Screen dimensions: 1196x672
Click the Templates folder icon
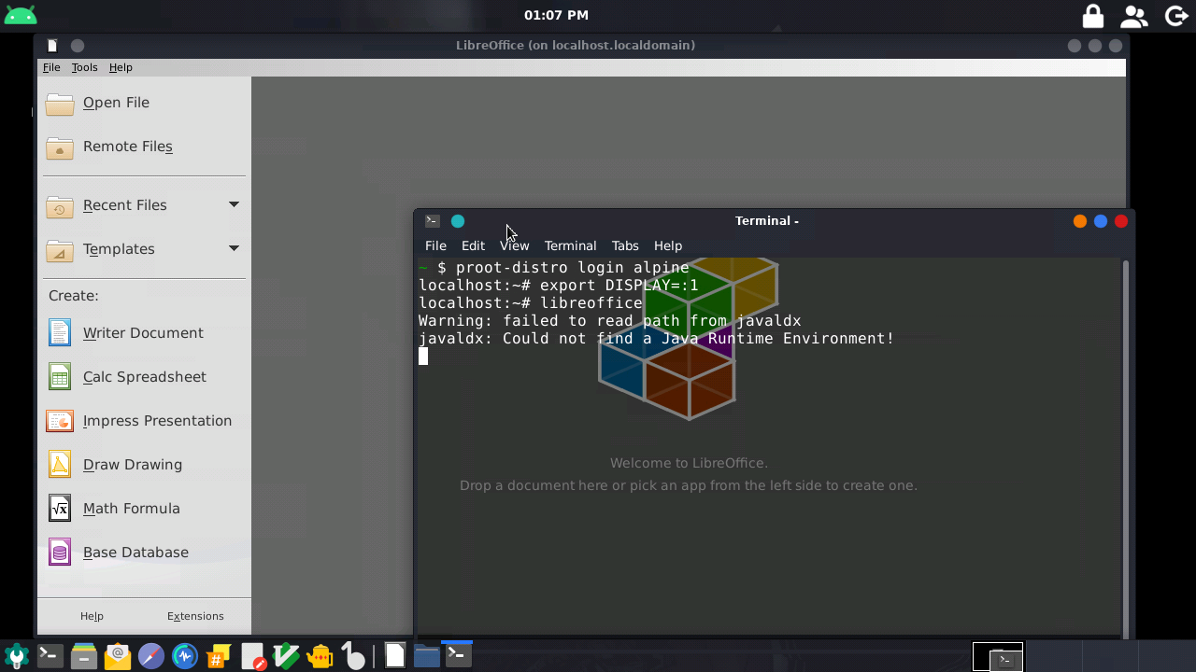click(x=60, y=249)
